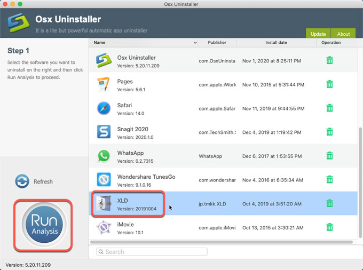Click trash icon for iMovie row
The height and width of the screenshot is (270, 363).
tap(330, 227)
